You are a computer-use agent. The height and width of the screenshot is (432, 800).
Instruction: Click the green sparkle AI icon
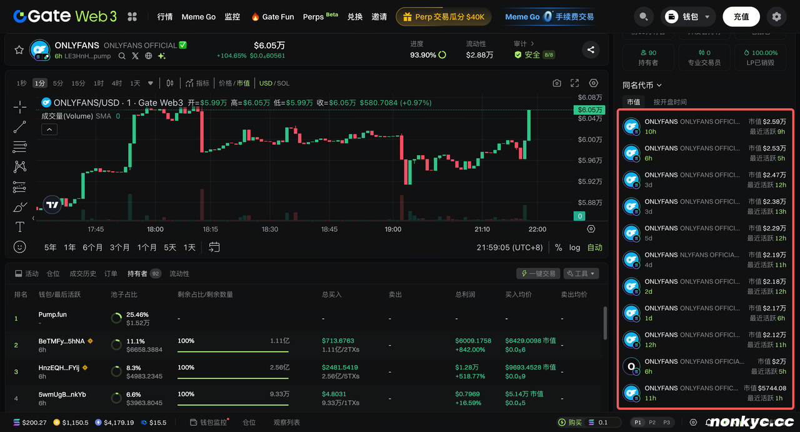point(161,56)
